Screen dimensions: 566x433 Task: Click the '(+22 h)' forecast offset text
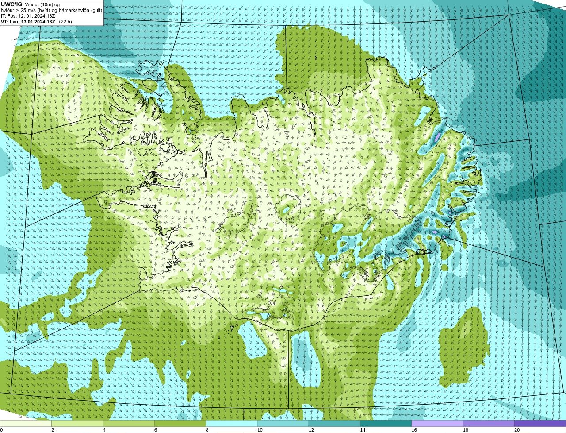64,22
